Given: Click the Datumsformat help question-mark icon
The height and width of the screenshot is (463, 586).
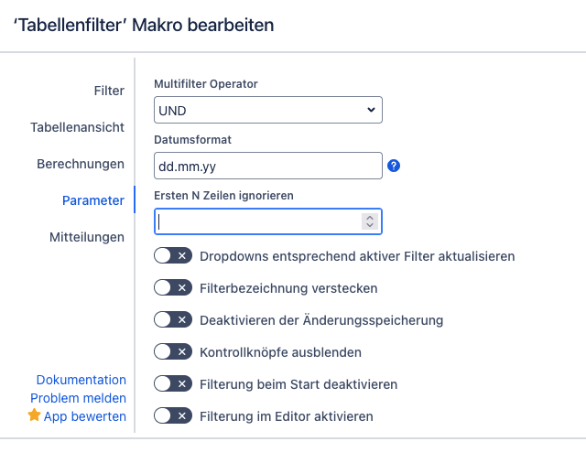Looking at the screenshot, I should 394,166.
